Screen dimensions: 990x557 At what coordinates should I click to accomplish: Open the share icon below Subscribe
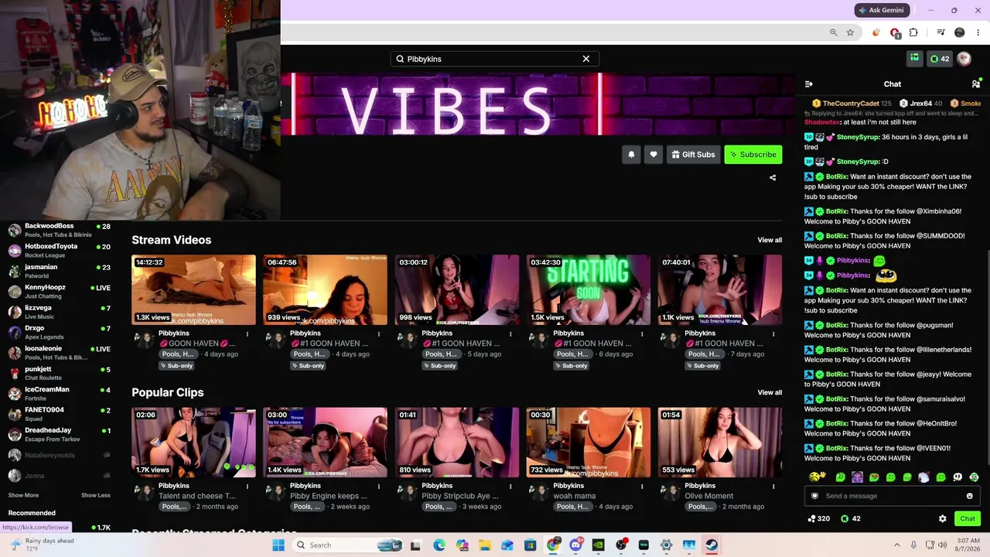pos(773,178)
